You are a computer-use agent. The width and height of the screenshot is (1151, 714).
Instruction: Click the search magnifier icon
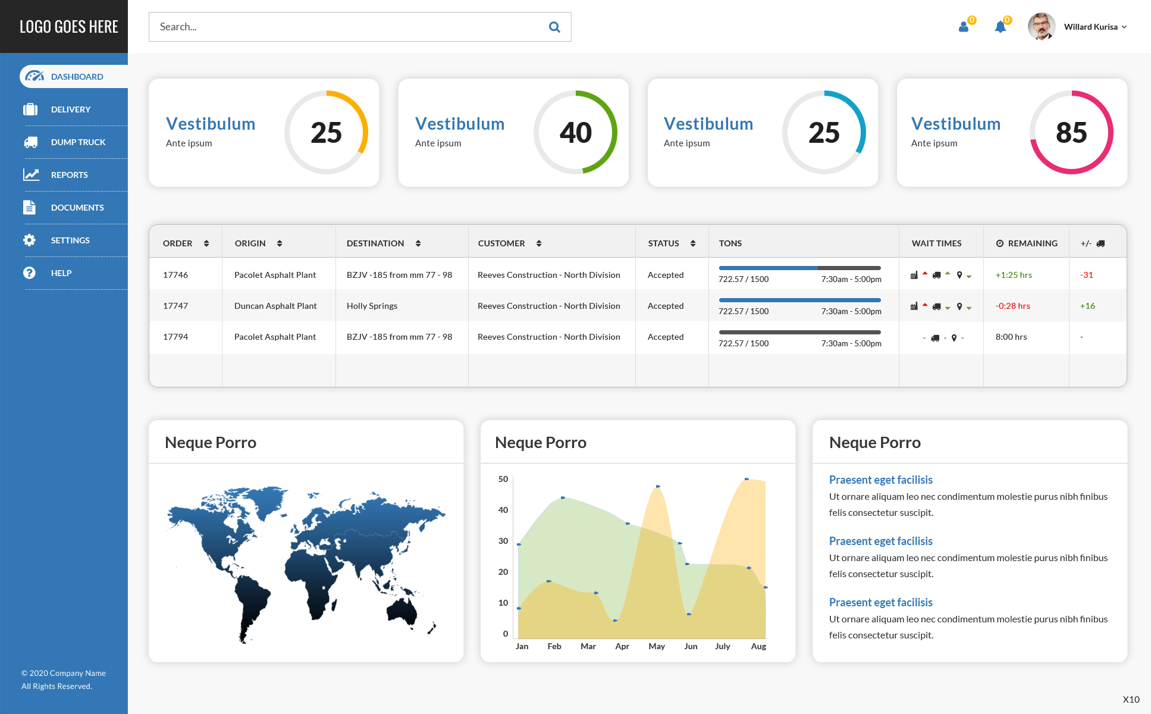(x=554, y=27)
